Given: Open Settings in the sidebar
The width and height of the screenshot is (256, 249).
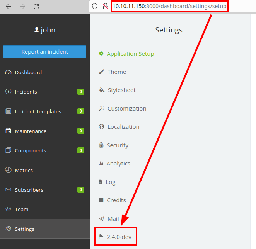Looking at the screenshot, I should [45, 229].
